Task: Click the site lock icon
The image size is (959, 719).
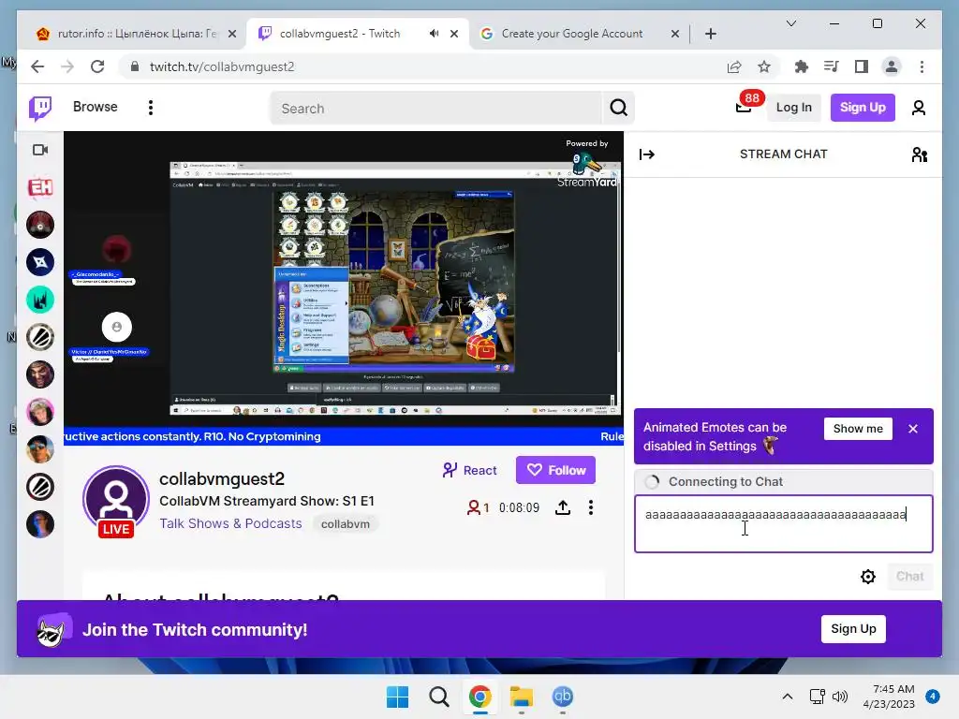Action: pos(135,66)
